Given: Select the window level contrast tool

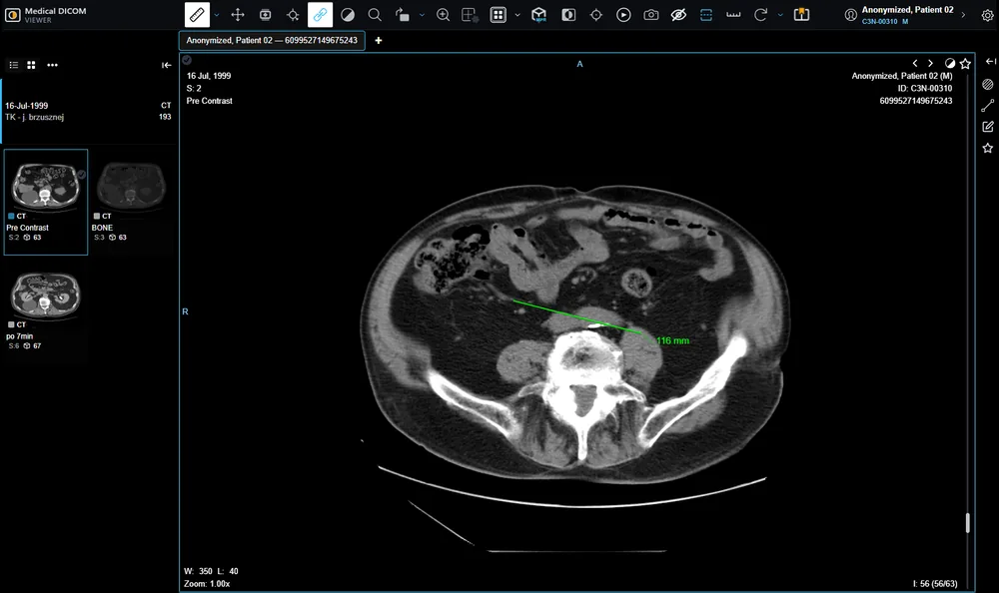Looking at the screenshot, I should (348, 15).
